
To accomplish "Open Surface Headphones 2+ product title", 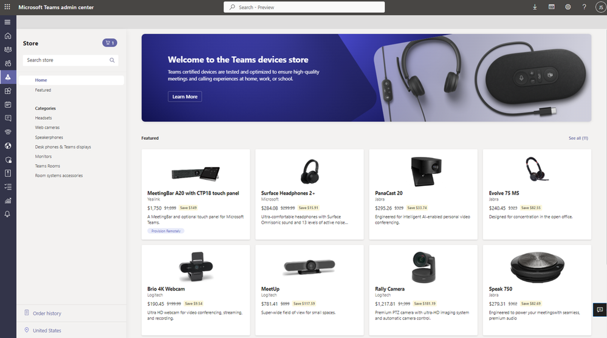I will (x=288, y=193).
